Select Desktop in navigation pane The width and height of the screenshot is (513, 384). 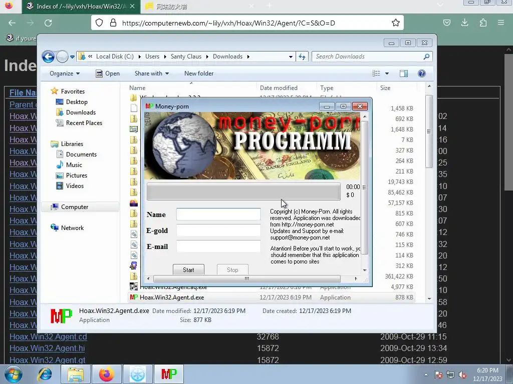coord(72,102)
